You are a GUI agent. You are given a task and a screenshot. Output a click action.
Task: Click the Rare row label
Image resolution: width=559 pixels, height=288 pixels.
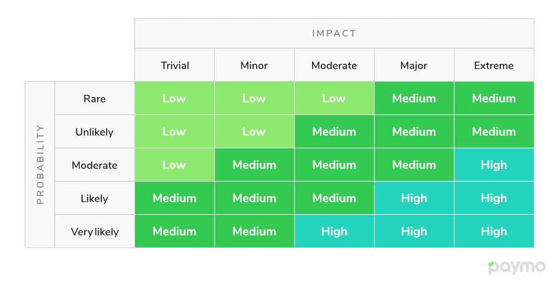click(x=94, y=98)
